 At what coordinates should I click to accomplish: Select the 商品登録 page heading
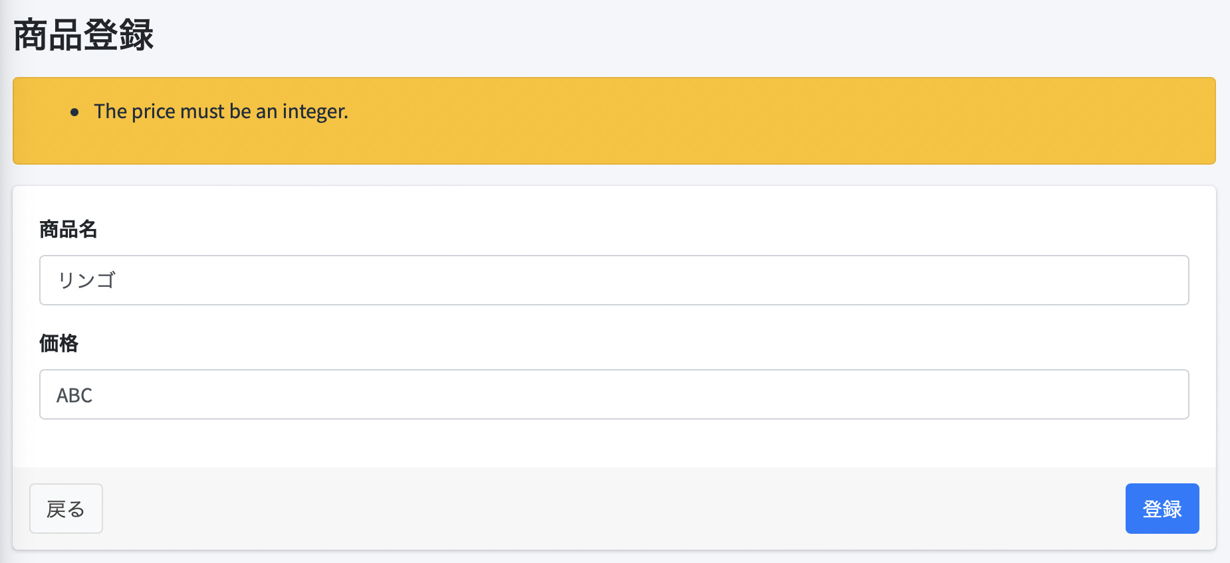[84, 35]
